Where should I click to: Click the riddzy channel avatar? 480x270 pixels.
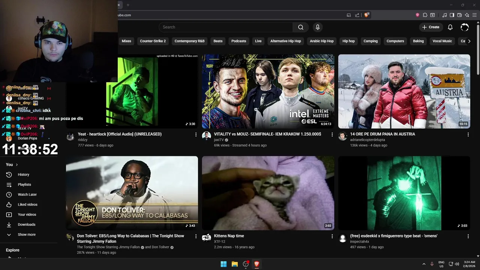[x=70, y=136]
